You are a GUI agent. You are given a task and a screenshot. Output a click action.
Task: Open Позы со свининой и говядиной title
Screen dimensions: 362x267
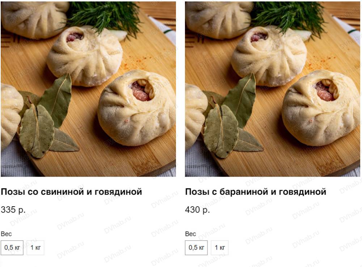[x=71, y=191]
